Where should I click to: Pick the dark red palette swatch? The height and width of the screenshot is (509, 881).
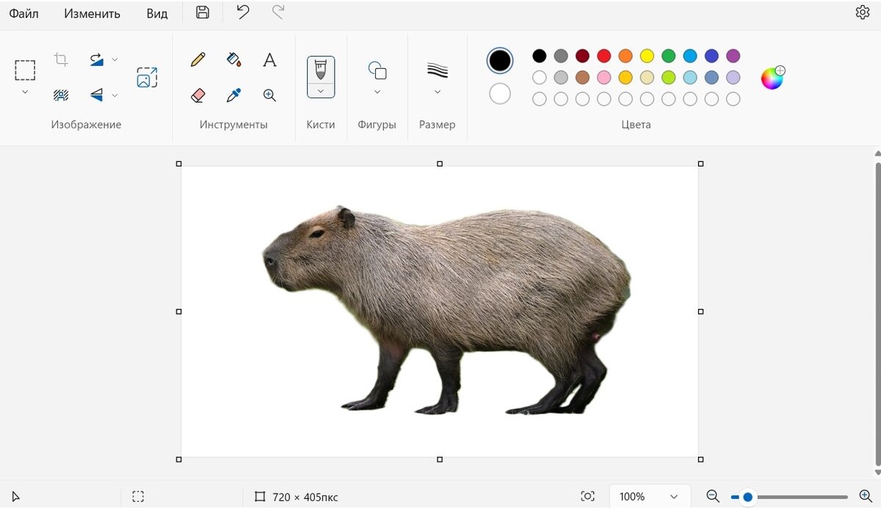pos(582,56)
